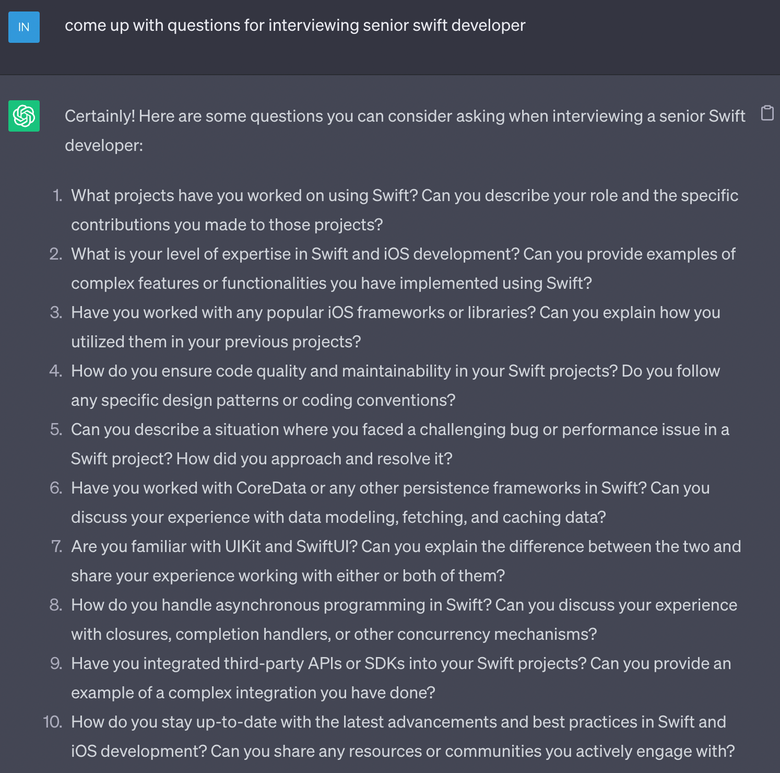Click the green ChatGPT logo avatar
The image size is (780, 773).
pos(24,116)
